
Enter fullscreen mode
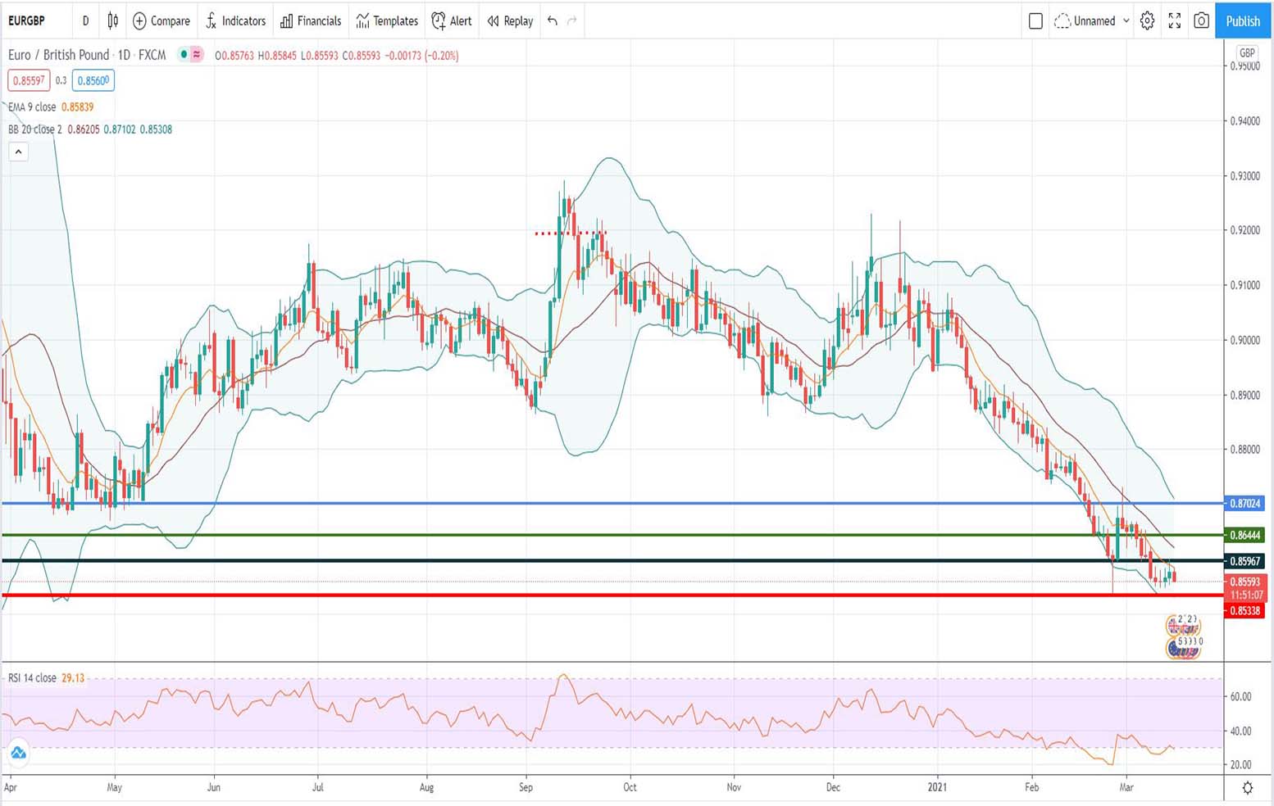click(x=1174, y=21)
